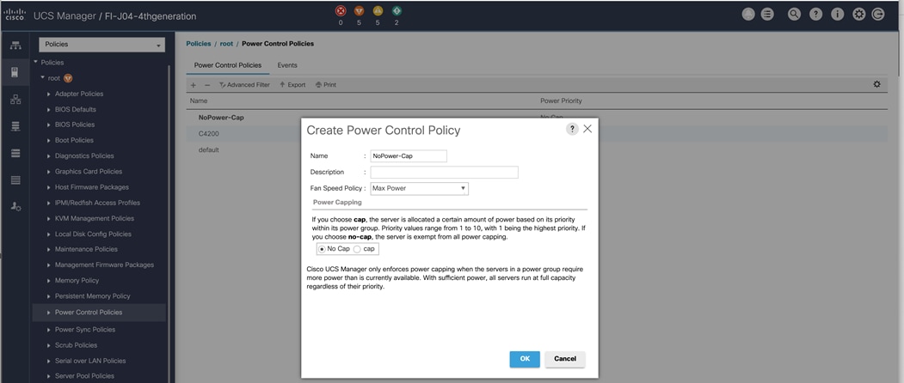The image size is (904, 383).
Task: Collapse the Policies tree node
Action: 36,62
